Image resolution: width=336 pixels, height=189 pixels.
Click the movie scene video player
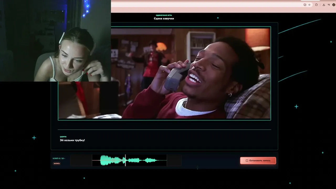164,73
